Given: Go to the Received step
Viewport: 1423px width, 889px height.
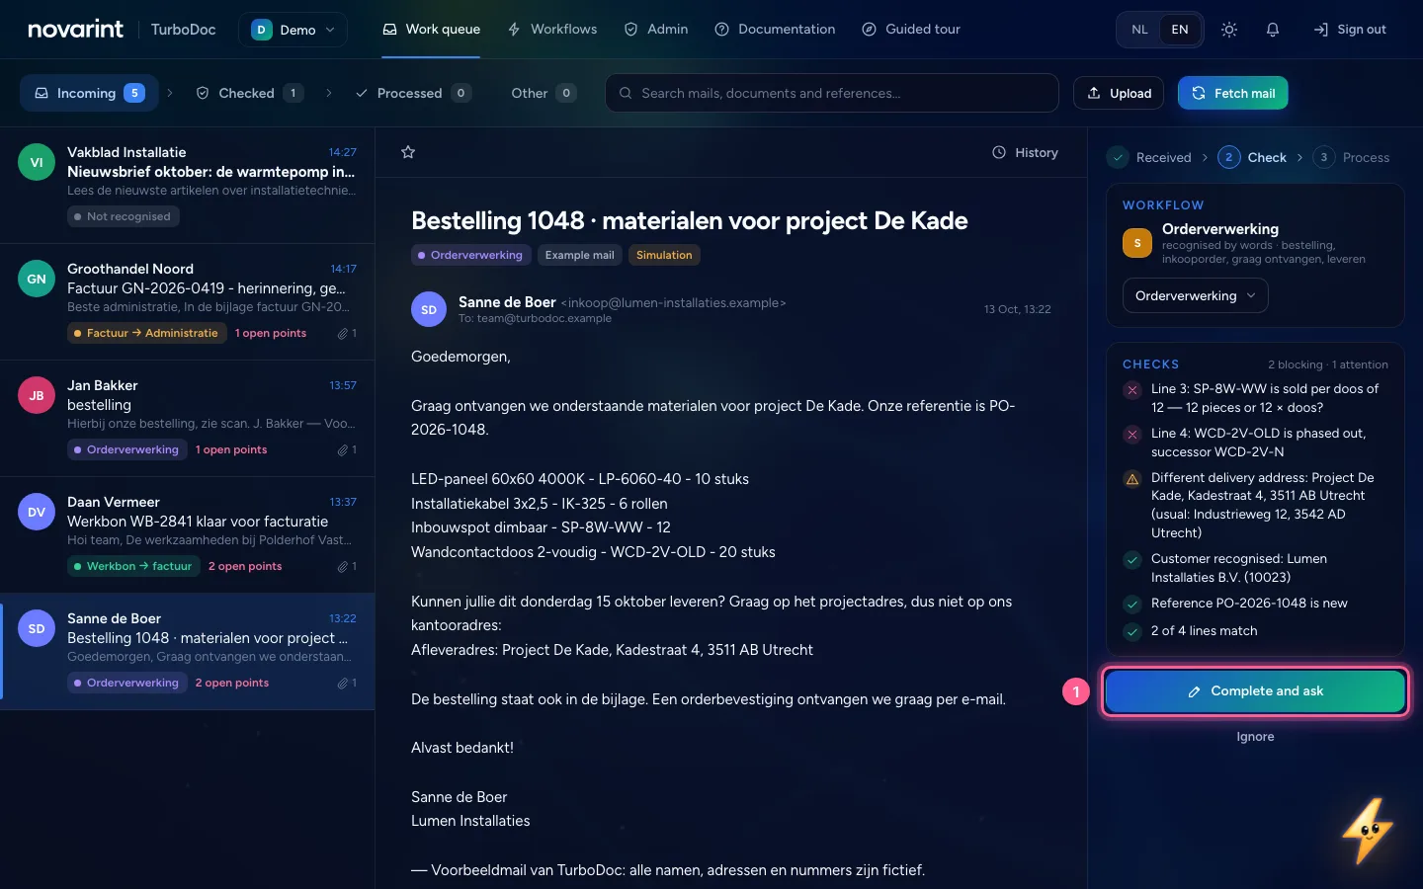Looking at the screenshot, I should tap(1149, 157).
